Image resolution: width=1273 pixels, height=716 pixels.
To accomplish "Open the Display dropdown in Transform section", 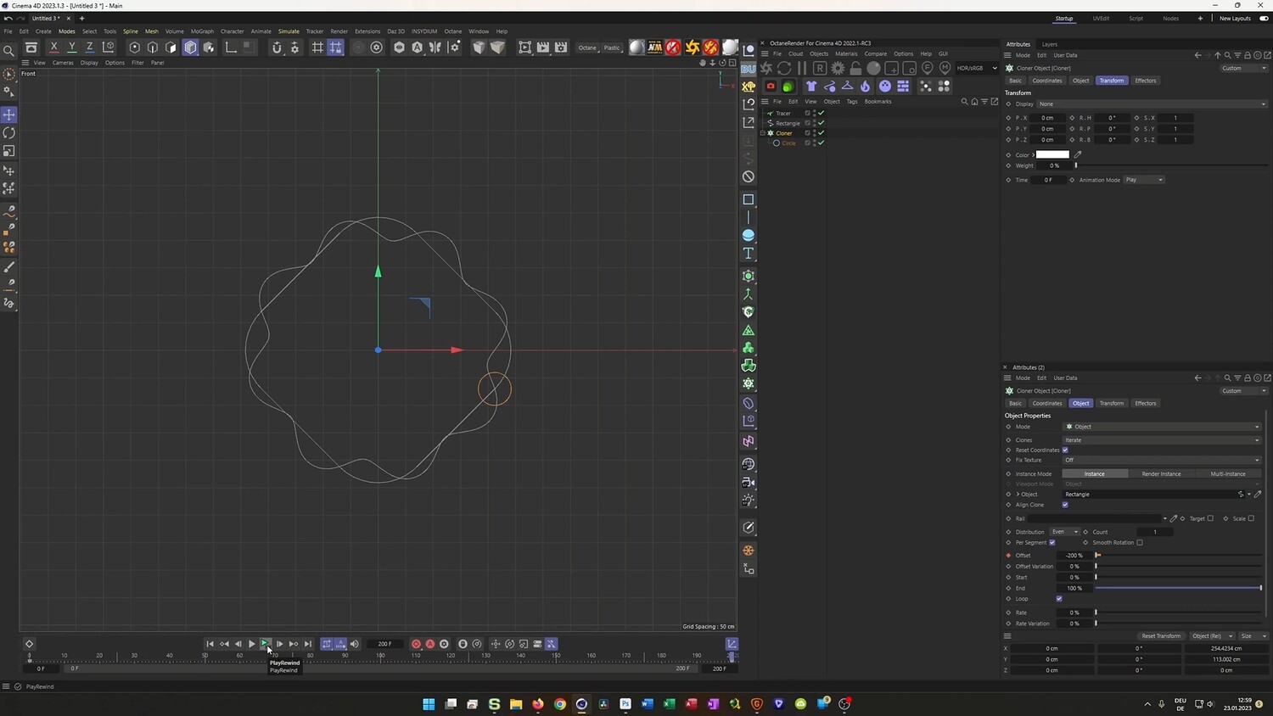I will 1152,104.
